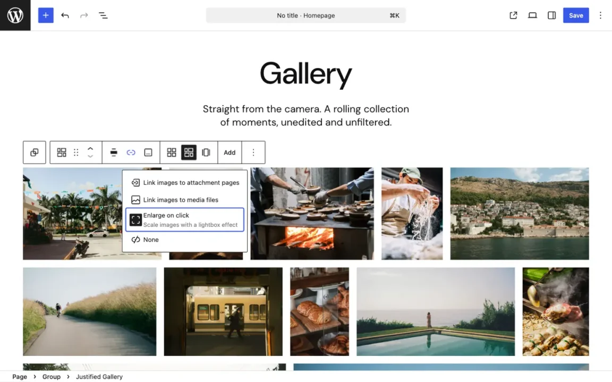
Task: Choose Link images to media files
Action: click(185, 200)
